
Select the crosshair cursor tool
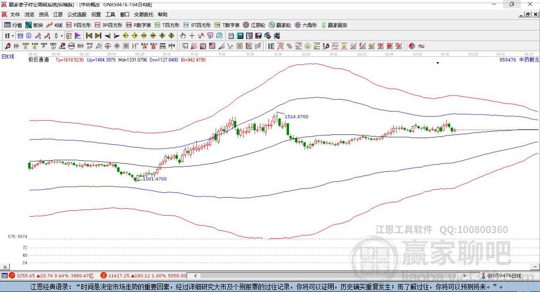pyautogui.click(x=192, y=36)
